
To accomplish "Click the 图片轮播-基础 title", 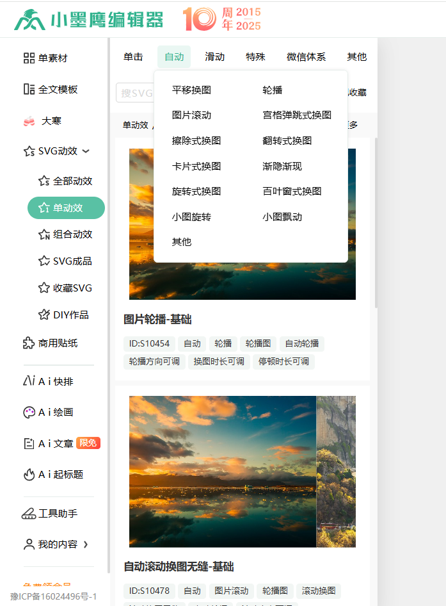I will coord(157,320).
